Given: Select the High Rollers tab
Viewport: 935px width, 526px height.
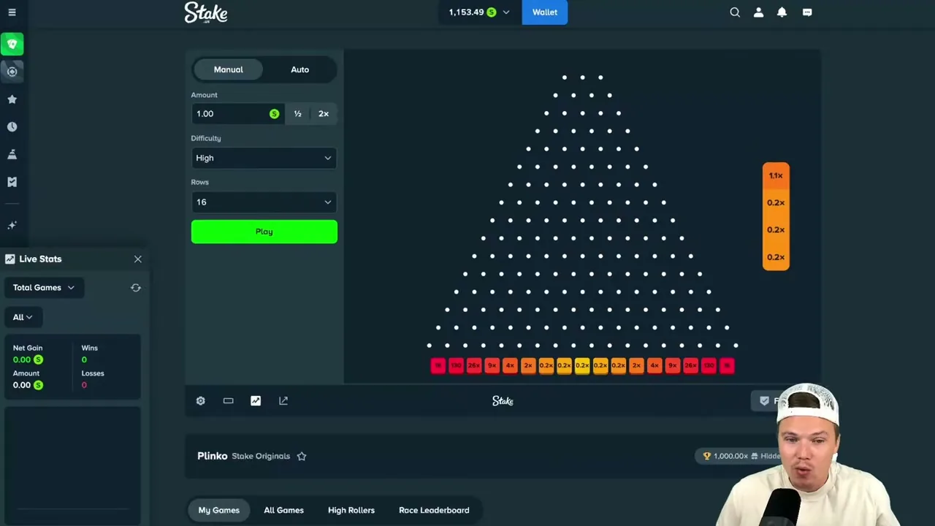Looking at the screenshot, I should tap(351, 510).
